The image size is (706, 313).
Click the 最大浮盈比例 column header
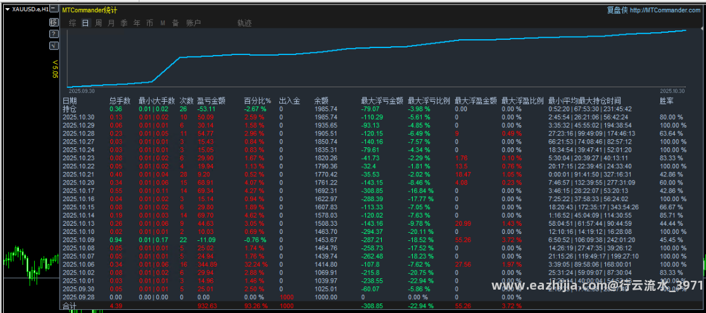tap(522, 101)
